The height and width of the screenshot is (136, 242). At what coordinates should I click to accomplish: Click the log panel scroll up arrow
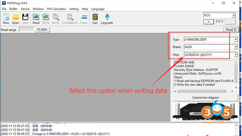(x=236, y=125)
